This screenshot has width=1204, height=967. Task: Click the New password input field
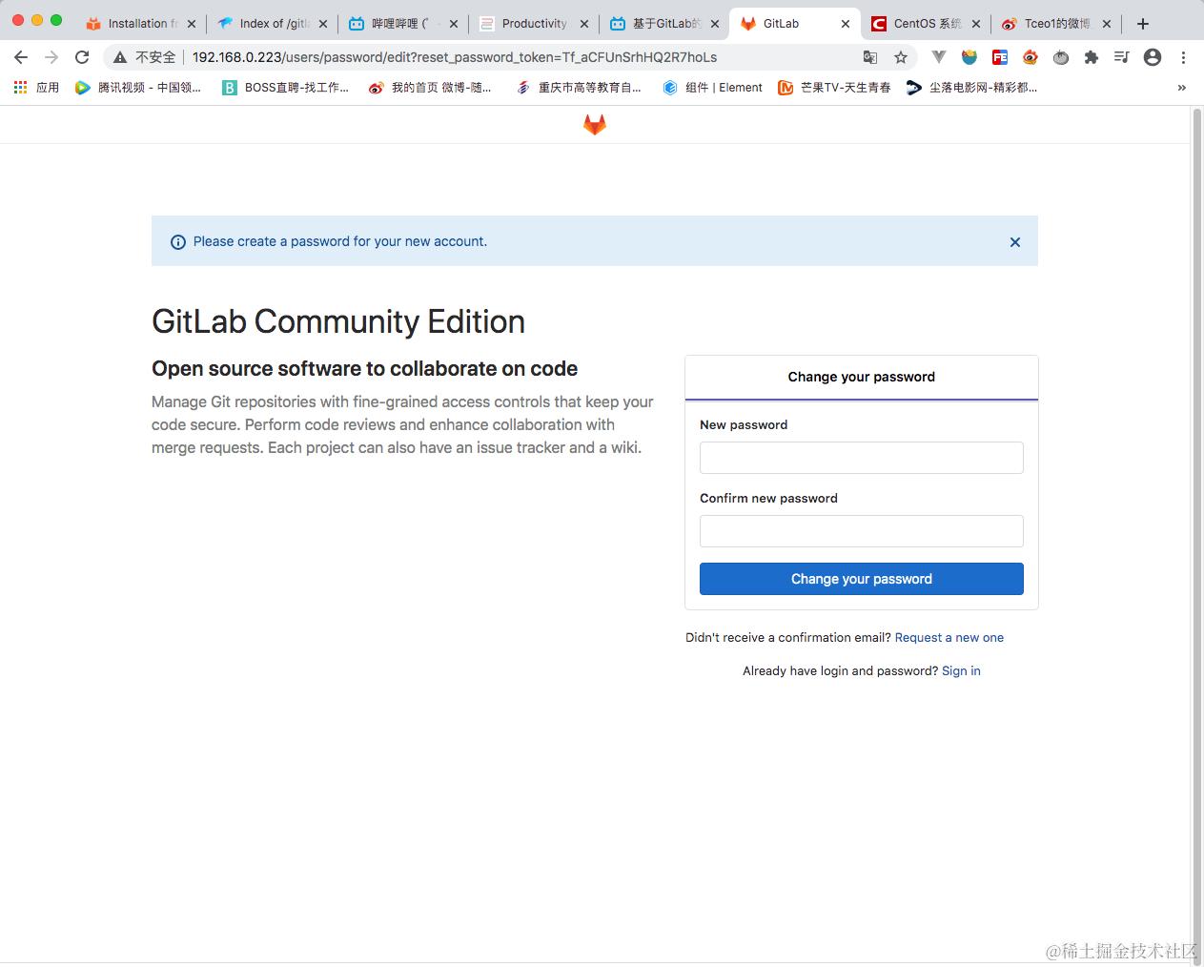pos(861,458)
